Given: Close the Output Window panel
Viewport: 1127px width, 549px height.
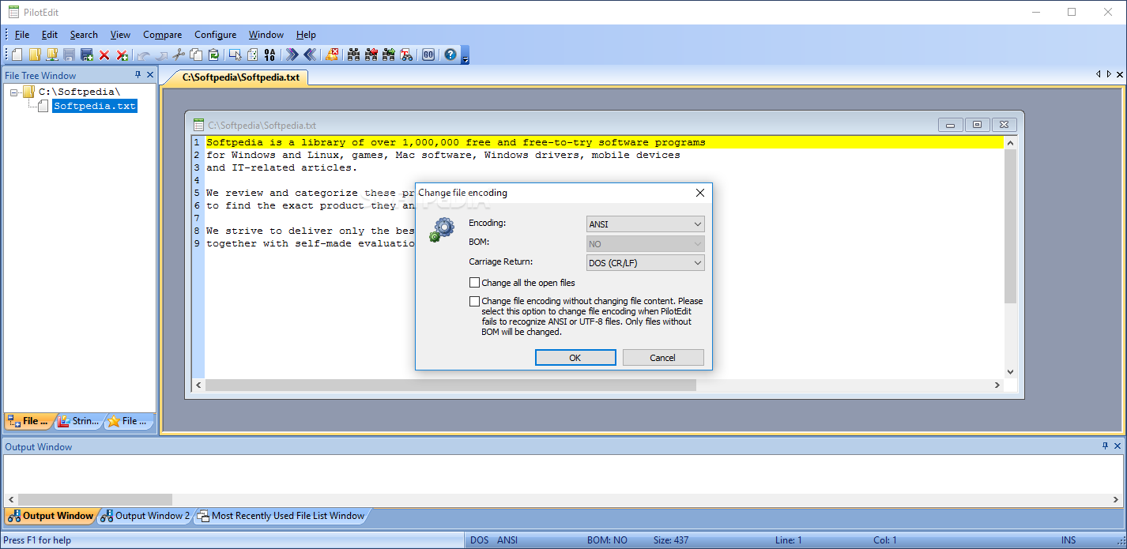Looking at the screenshot, I should [1118, 446].
